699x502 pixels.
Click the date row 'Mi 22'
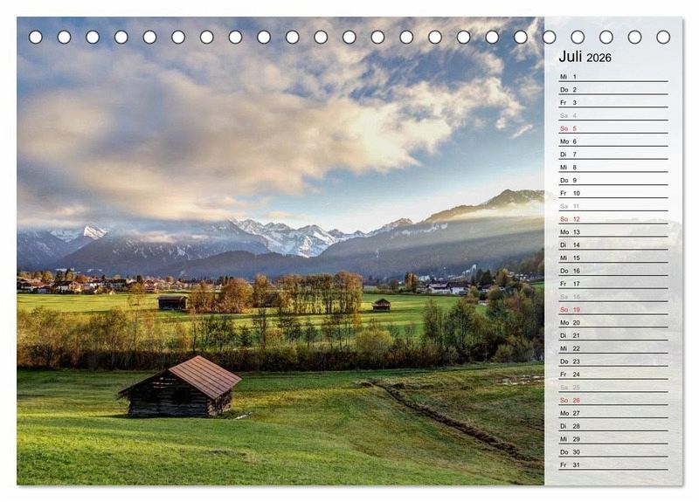(612, 348)
